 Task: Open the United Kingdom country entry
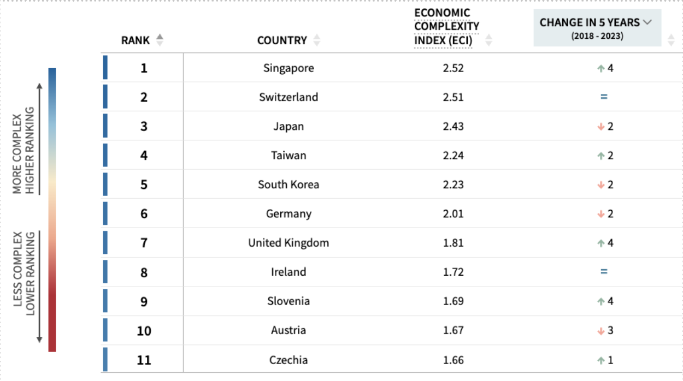pos(288,243)
